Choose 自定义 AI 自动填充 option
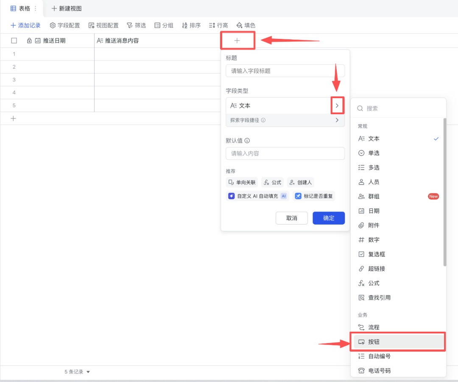The width and height of the screenshot is (458, 382). 257,196
